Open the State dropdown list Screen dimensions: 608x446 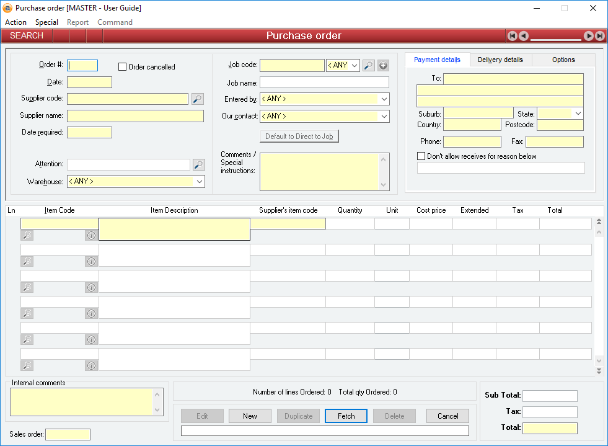578,114
